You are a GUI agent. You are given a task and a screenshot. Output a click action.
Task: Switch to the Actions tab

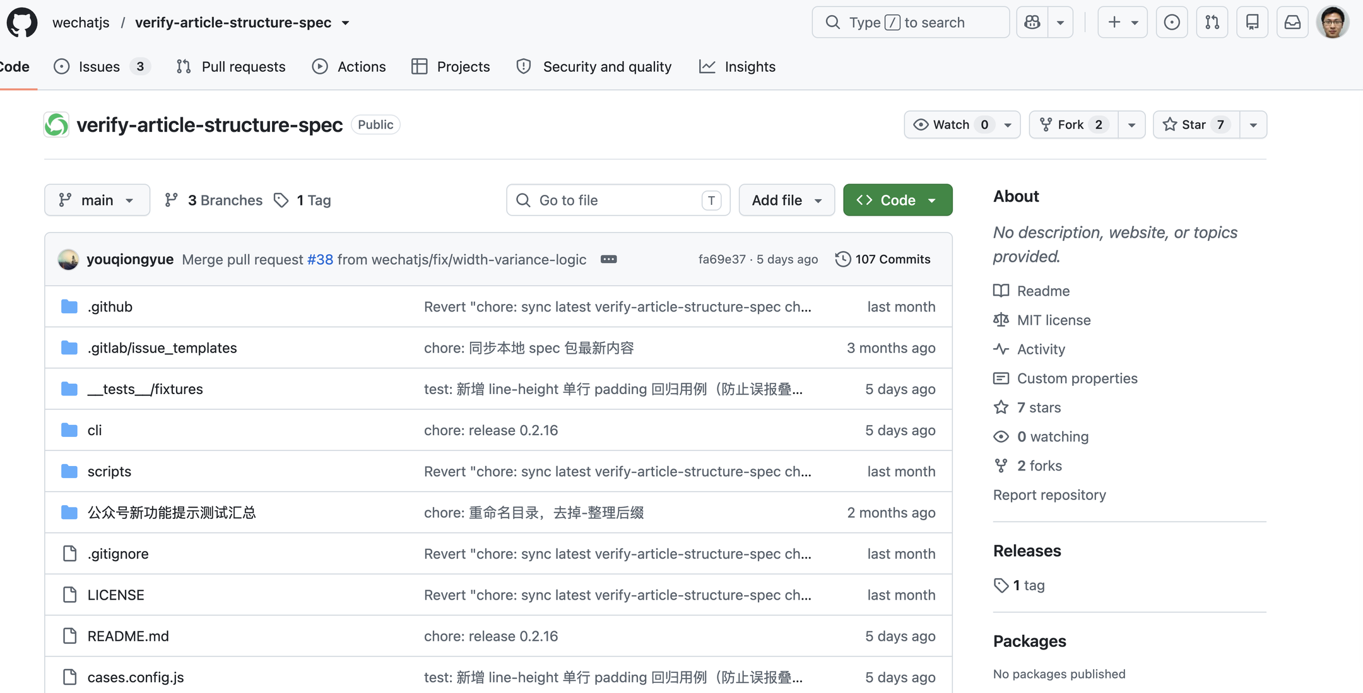coord(349,67)
